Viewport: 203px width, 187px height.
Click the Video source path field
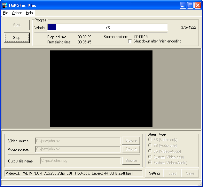pyautogui.click(x=78, y=141)
